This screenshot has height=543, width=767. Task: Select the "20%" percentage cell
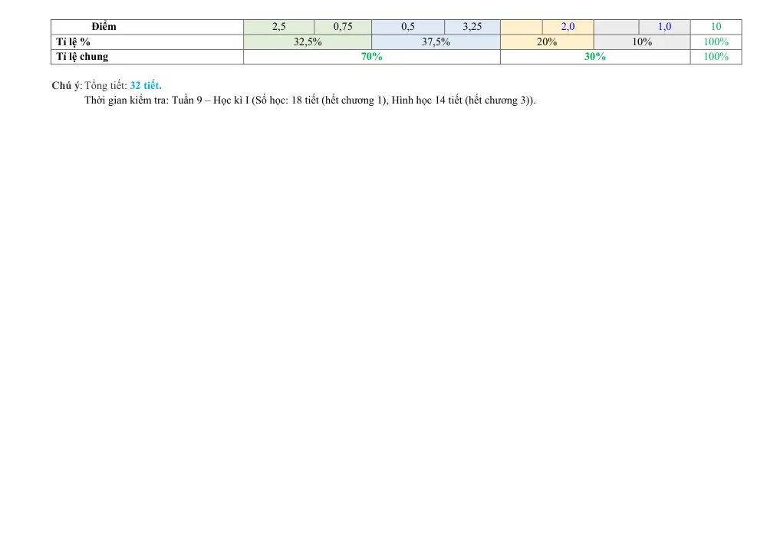[547, 42]
